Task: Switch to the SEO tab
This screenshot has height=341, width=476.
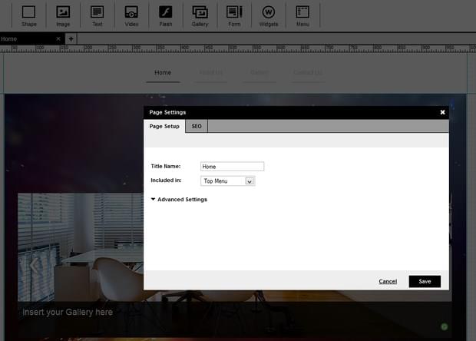Action: point(197,126)
